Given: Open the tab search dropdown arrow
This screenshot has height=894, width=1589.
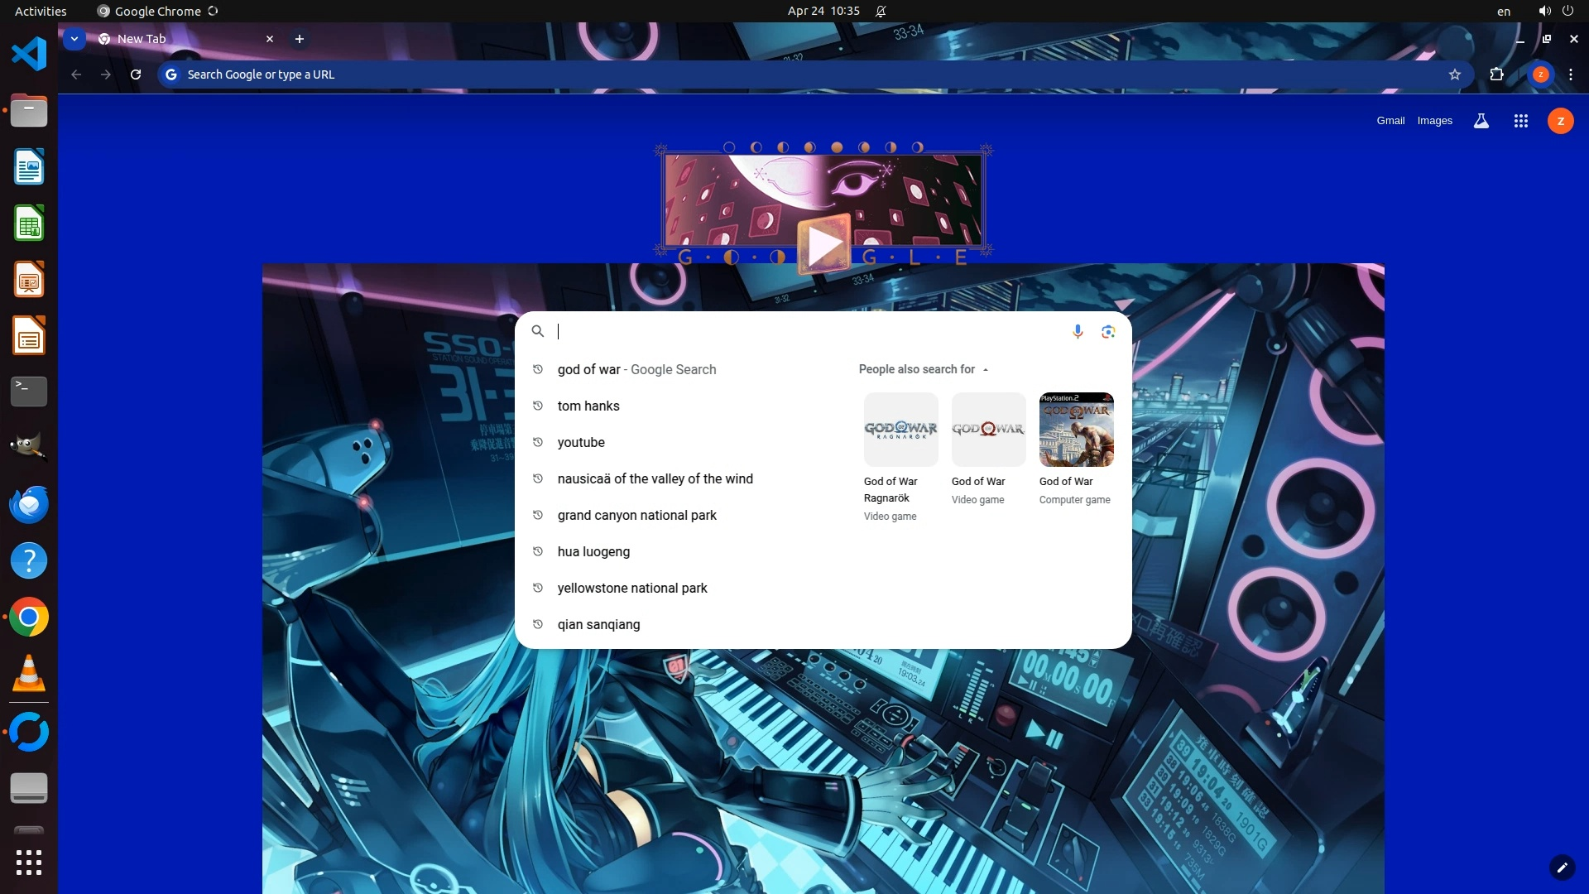Looking at the screenshot, I should click(x=74, y=39).
